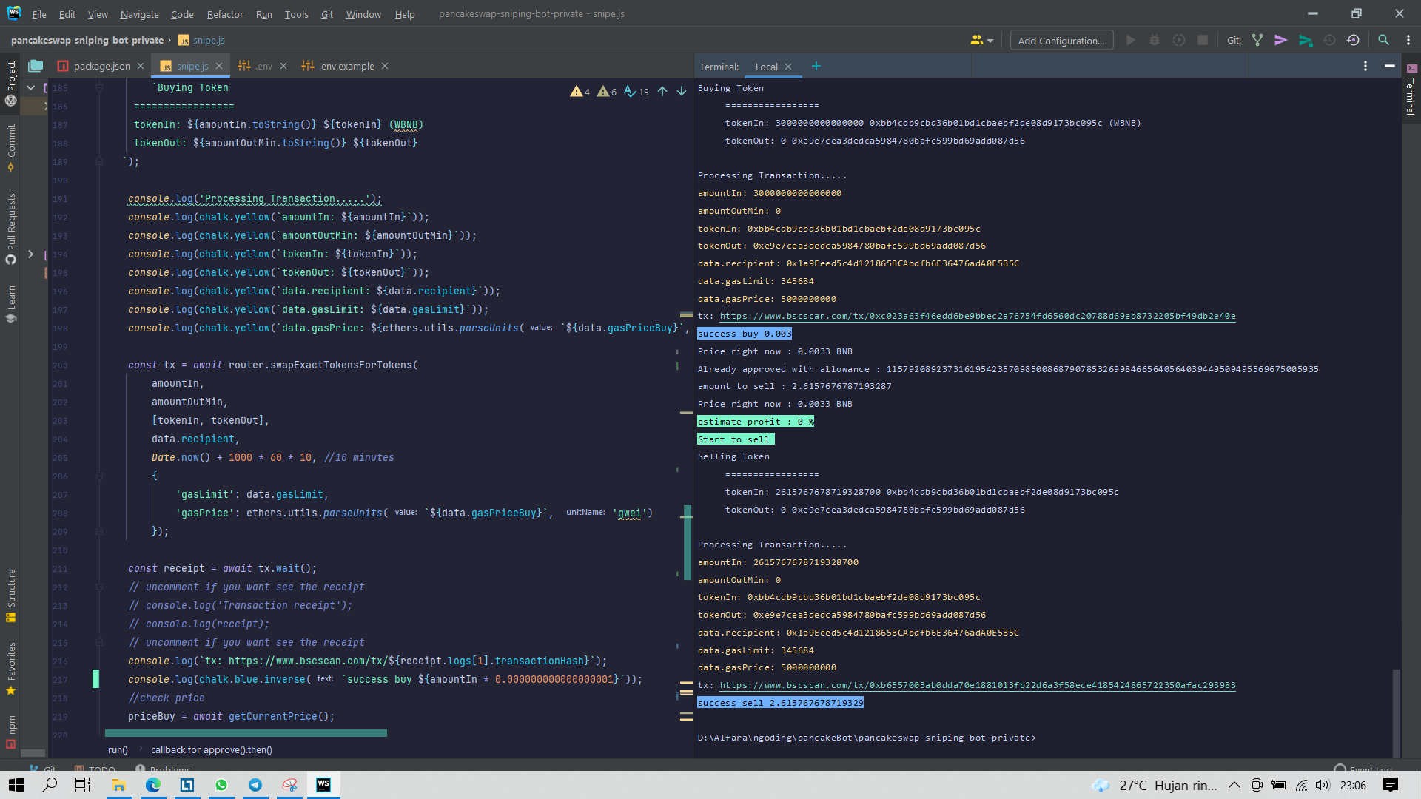Click the npm script runner icon
The image size is (1421, 799).
[11, 738]
